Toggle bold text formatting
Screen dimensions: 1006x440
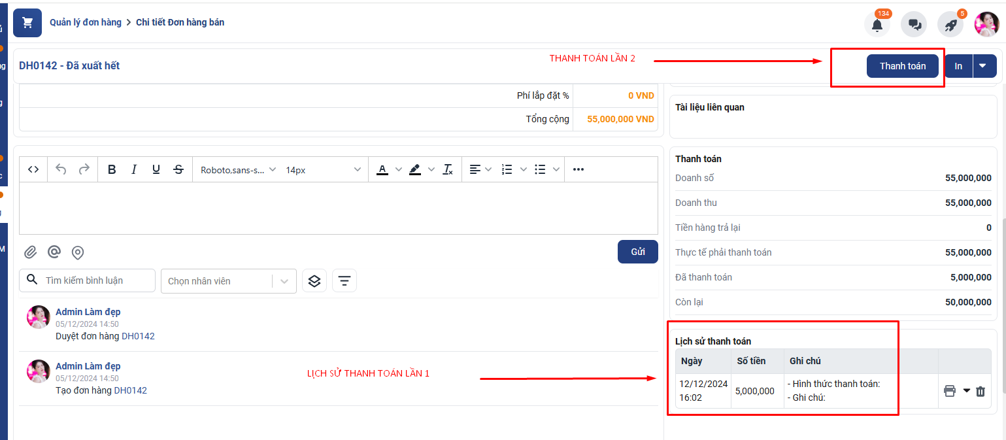tap(112, 169)
